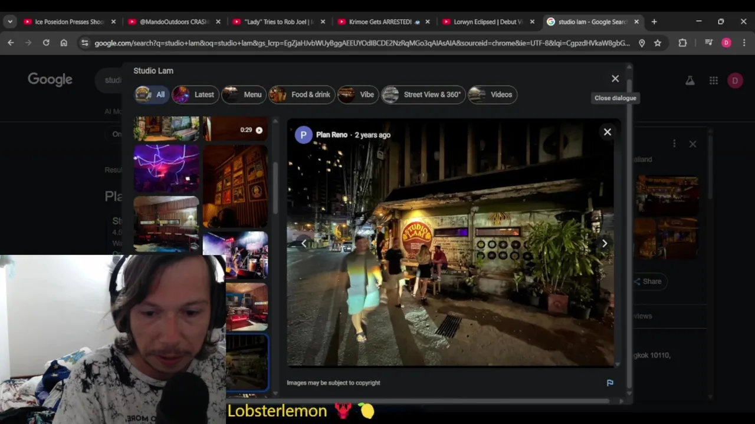Go back with the browser back arrow
Viewport: 755px width, 424px height.
11,43
